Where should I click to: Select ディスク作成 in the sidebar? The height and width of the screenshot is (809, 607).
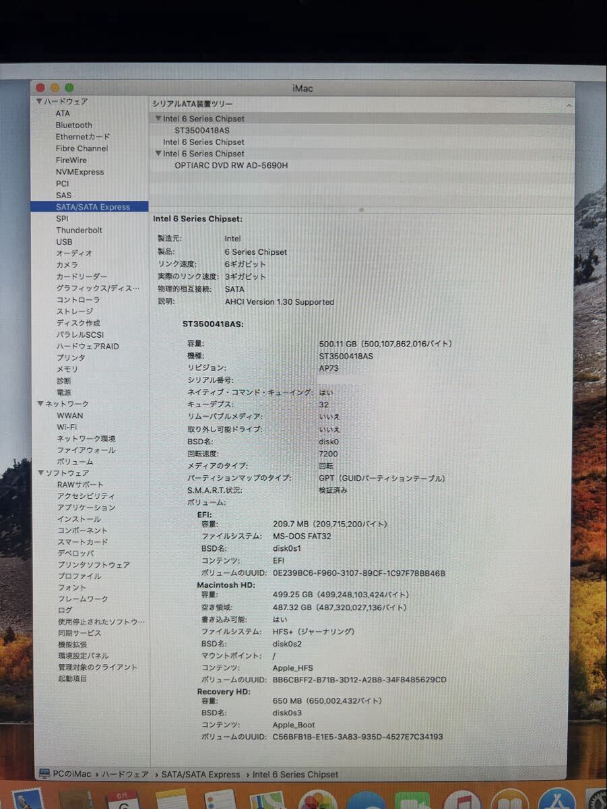click(78, 323)
